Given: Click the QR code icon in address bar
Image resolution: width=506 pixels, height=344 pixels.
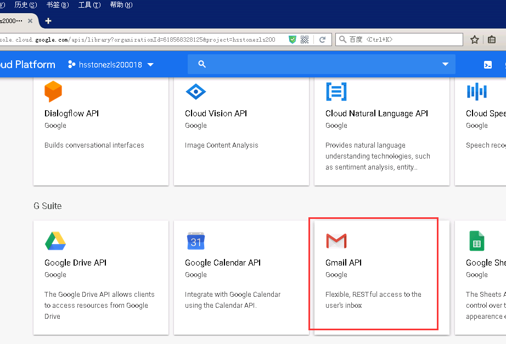Looking at the screenshot, I should tap(305, 40).
